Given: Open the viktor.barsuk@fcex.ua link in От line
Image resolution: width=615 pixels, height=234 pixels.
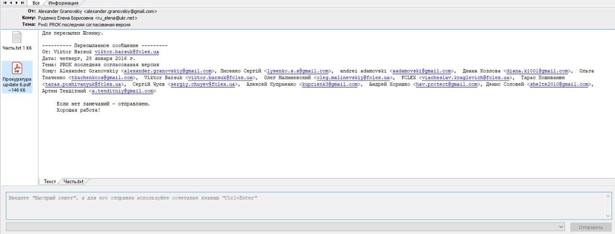Looking at the screenshot, I should click(127, 51).
